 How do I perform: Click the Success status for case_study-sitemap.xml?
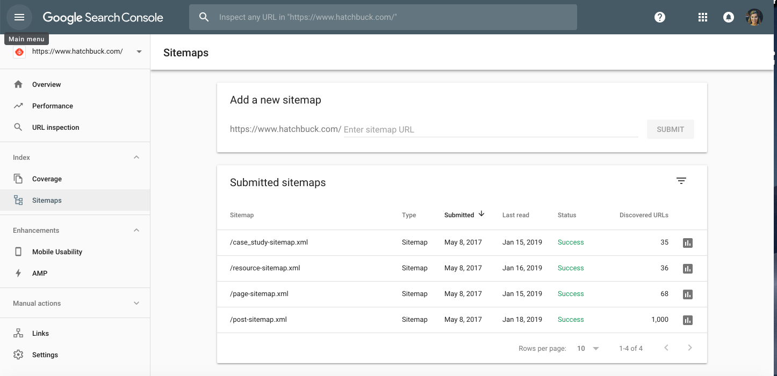[x=571, y=242]
